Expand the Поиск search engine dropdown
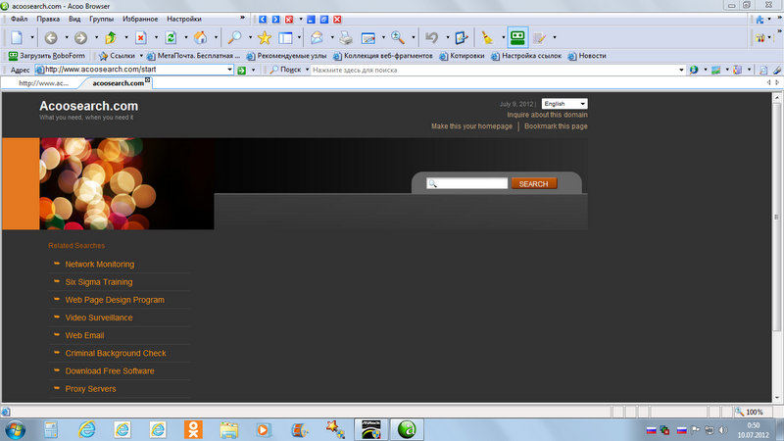784x441 pixels. [307, 70]
